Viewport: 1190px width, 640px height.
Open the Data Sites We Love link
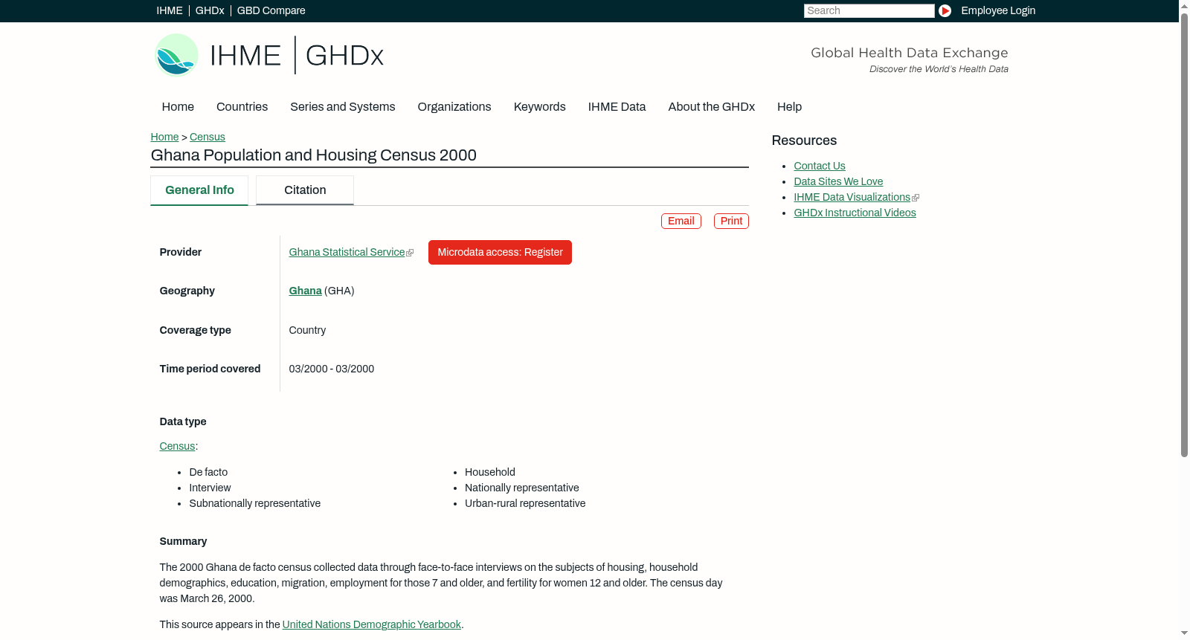(x=838, y=181)
